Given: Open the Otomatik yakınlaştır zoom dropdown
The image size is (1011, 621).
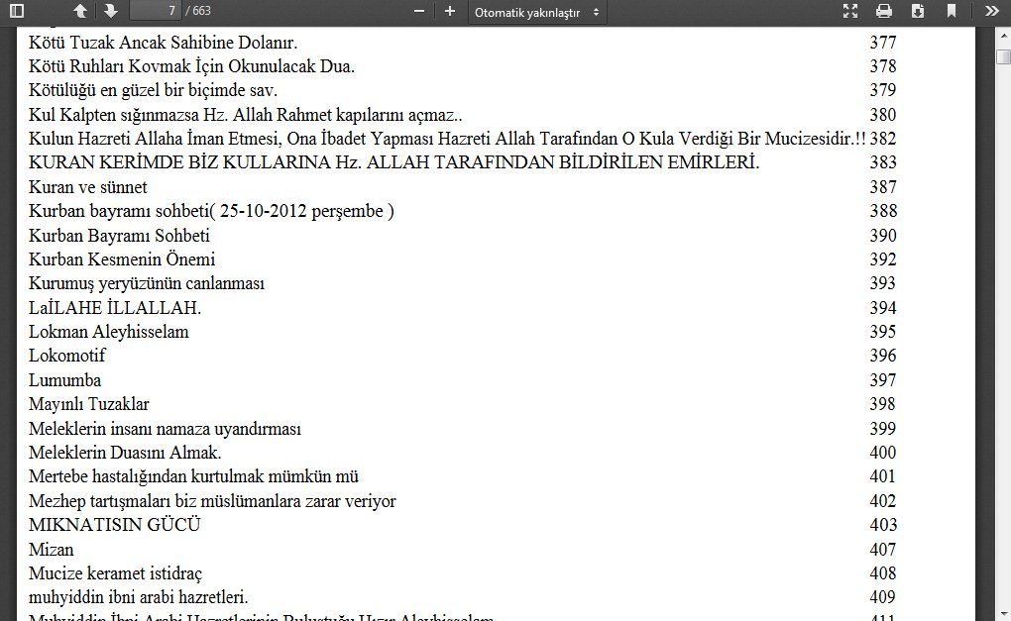Looking at the screenshot, I should (x=537, y=12).
